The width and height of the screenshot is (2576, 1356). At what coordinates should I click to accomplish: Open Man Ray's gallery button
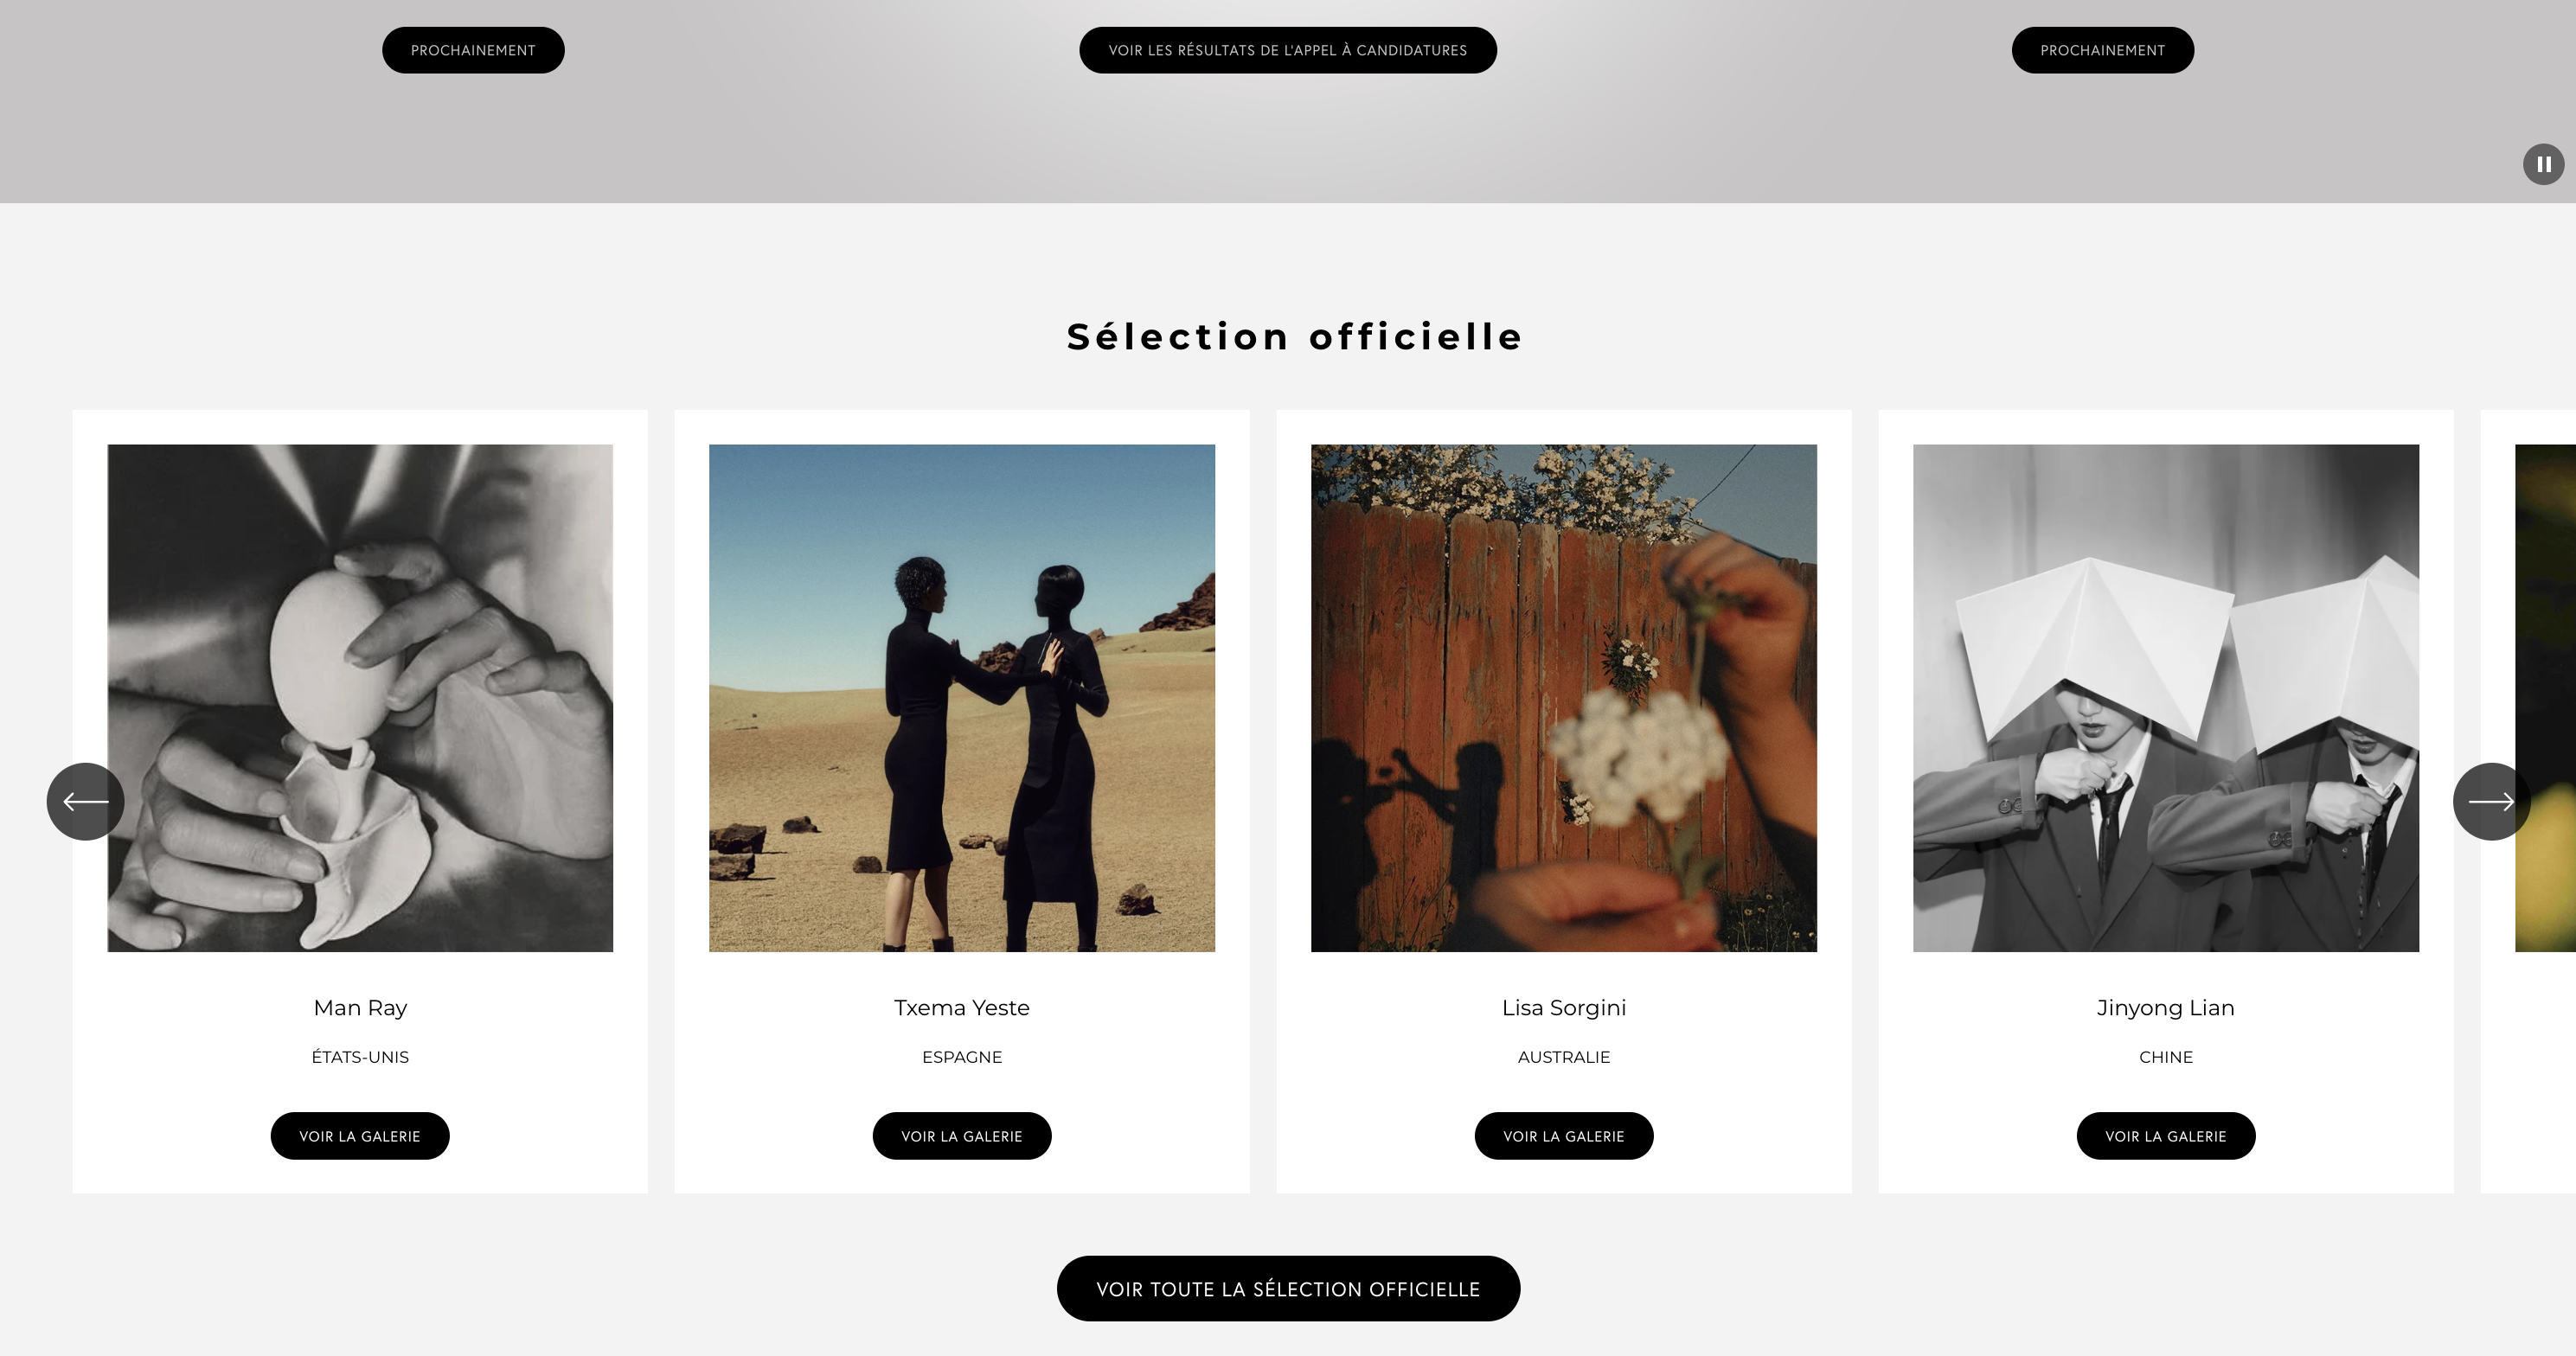(x=360, y=1136)
